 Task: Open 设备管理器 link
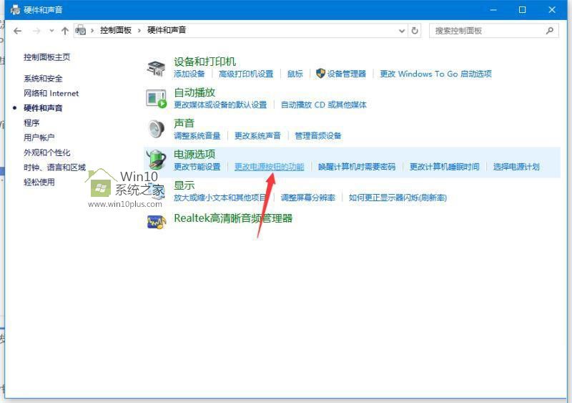click(346, 74)
